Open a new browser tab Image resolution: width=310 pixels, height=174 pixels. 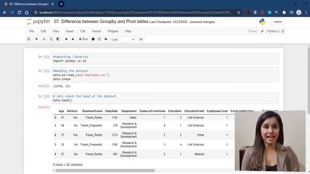[62, 4]
